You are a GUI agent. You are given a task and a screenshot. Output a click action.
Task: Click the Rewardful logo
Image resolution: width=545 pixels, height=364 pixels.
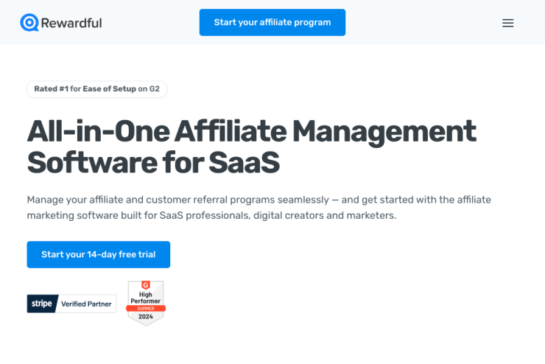[61, 23]
